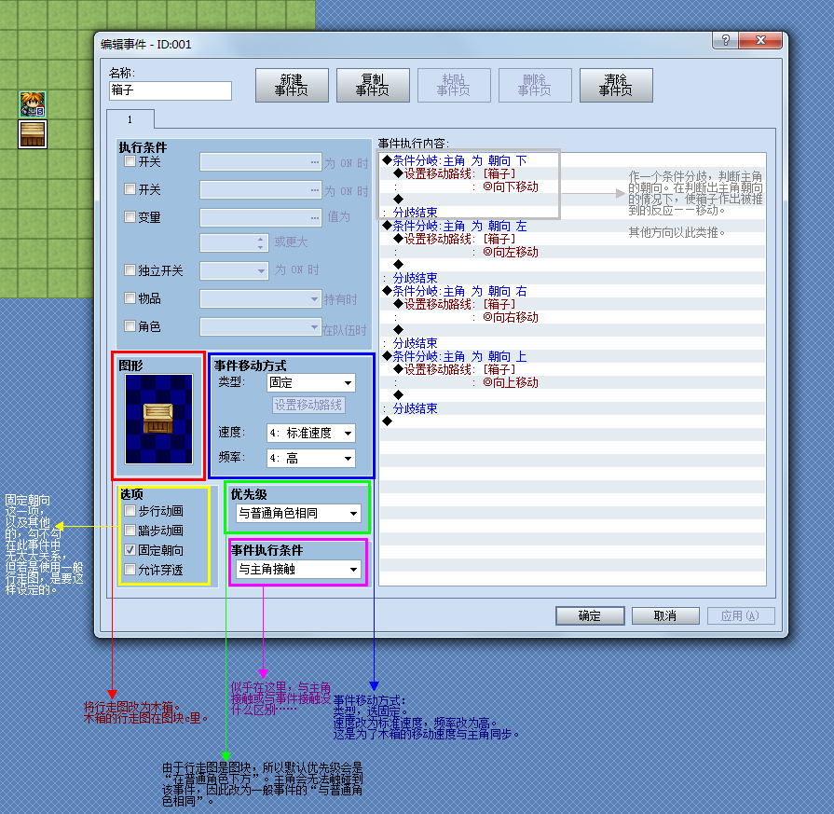Open the 类型 movement type dropdown
Image resolution: width=834 pixels, height=814 pixels.
(x=310, y=383)
